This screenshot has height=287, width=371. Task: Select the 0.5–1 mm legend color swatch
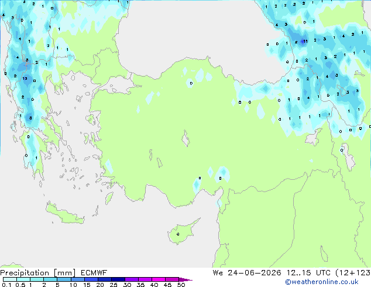(x=23, y=279)
